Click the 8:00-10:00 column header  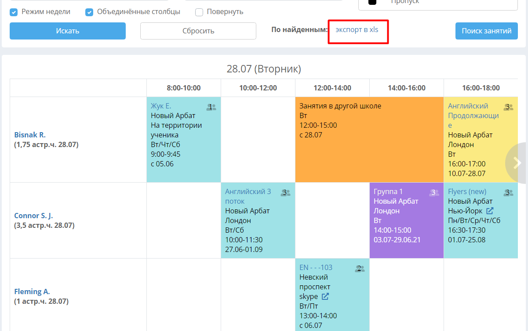click(x=184, y=88)
